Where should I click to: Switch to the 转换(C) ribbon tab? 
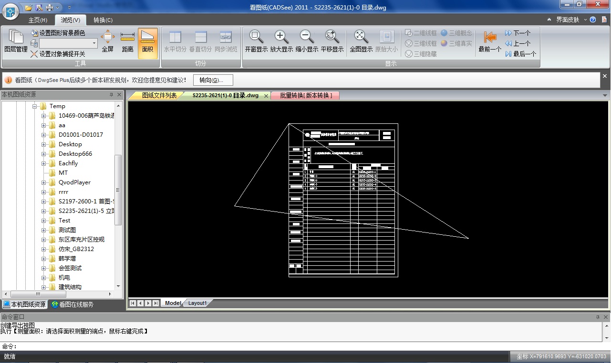103,20
